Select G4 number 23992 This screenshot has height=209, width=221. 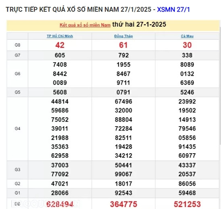click(x=187, y=101)
